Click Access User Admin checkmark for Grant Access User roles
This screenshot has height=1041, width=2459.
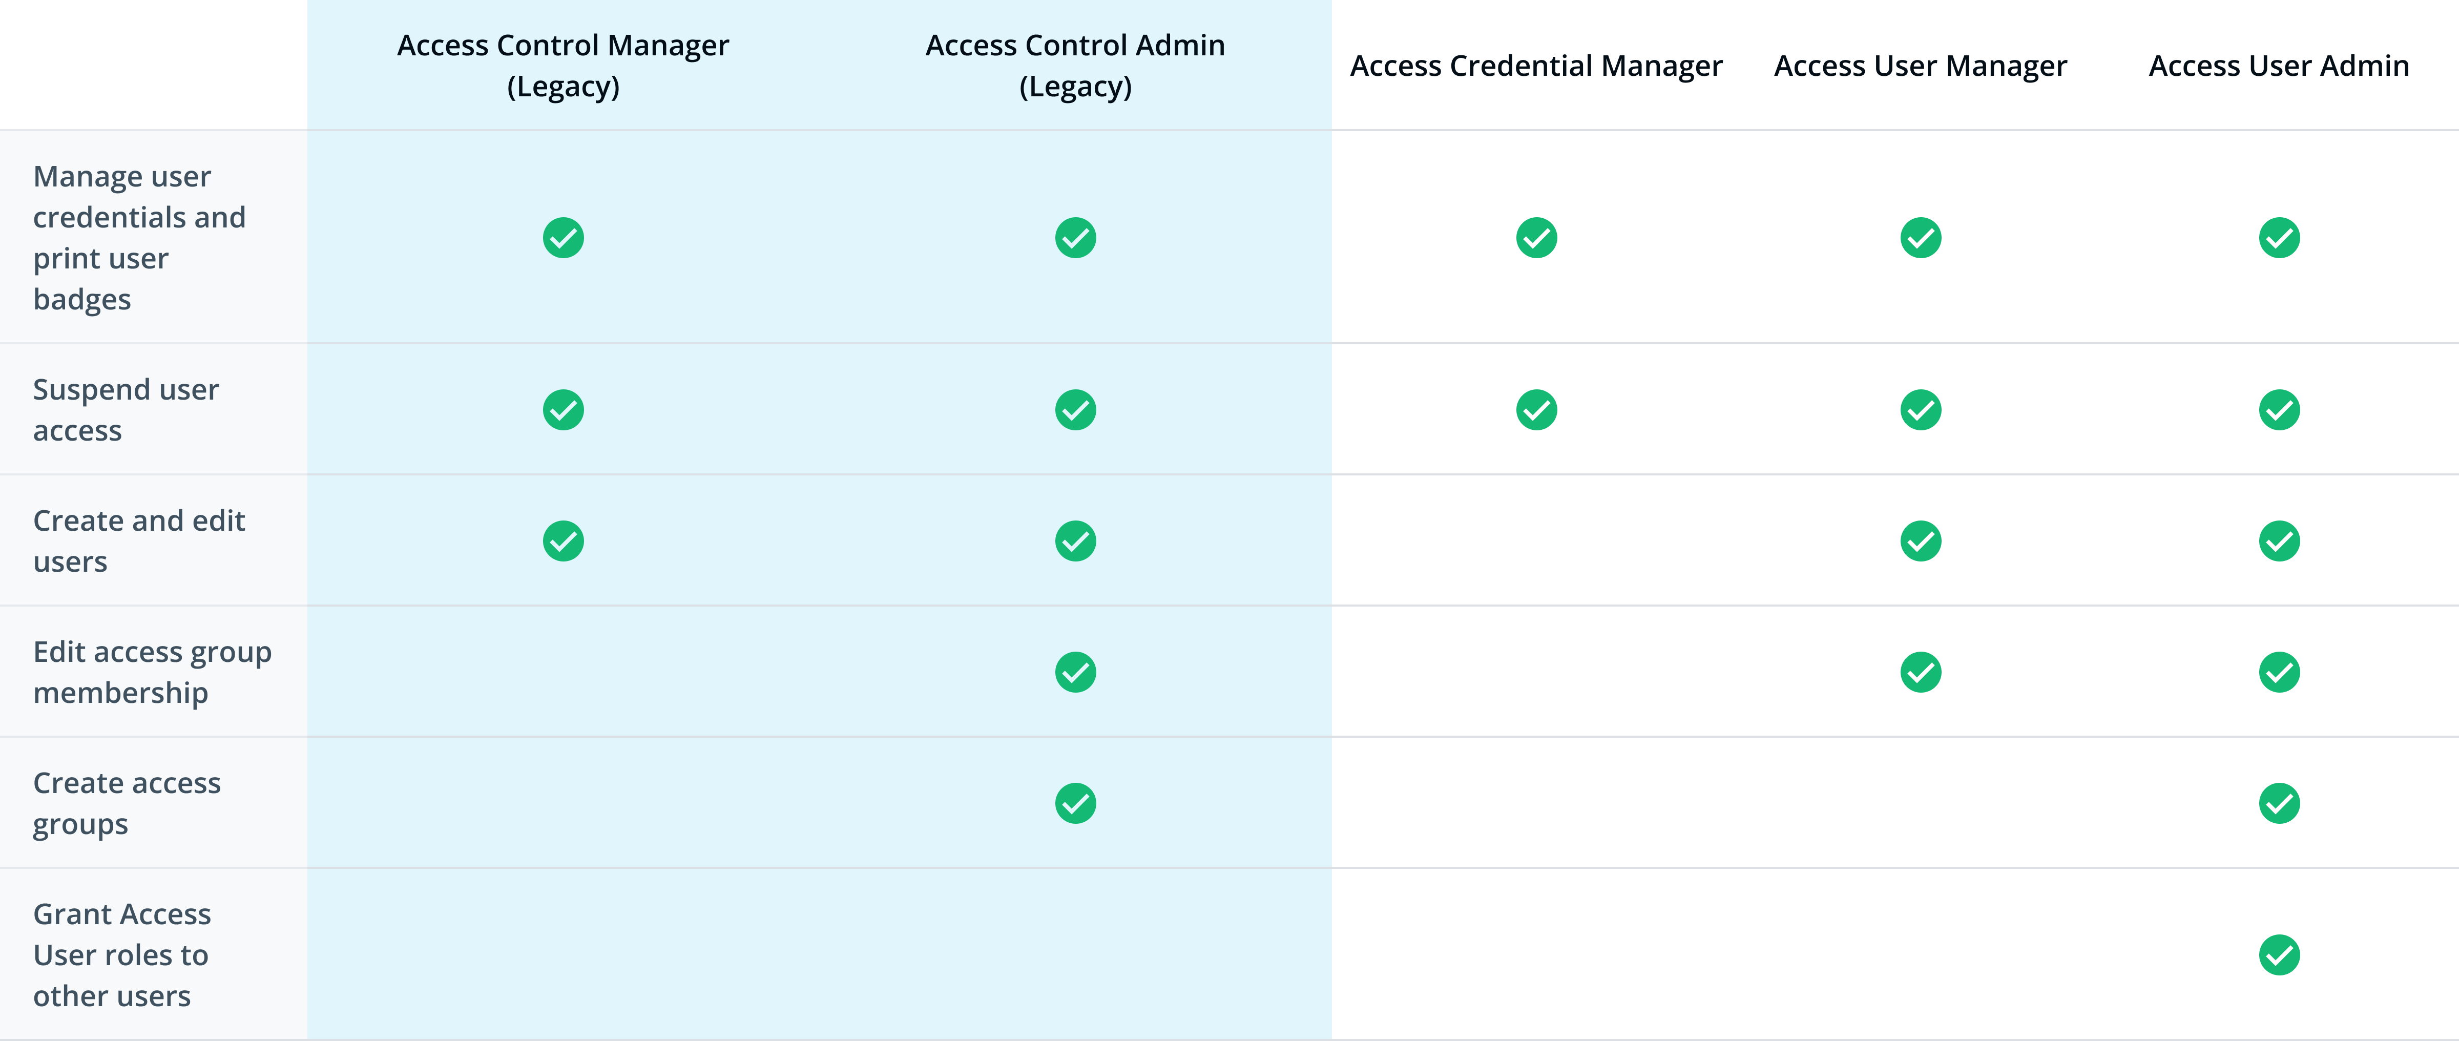click(2279, 954)
